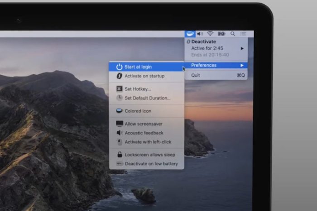Click the power icon beside Start at login
Viewport: 317px width, 211px height.
pyautogui.click(x=119, y=67)
